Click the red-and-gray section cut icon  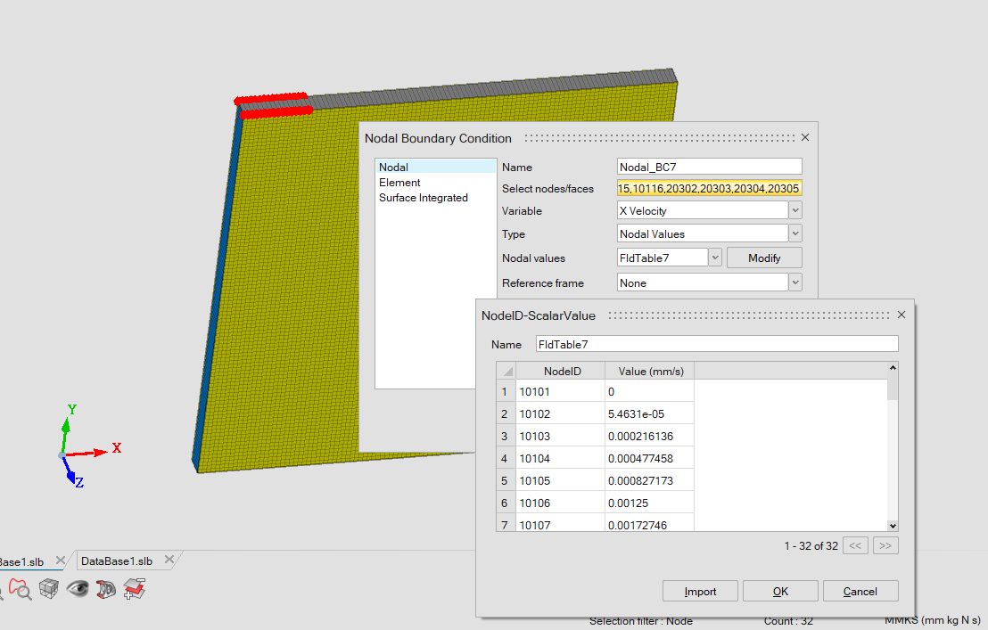[106, 589]
